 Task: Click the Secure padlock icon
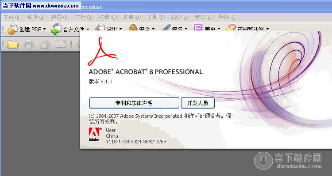pyautogui.click(x=133, y=27)
